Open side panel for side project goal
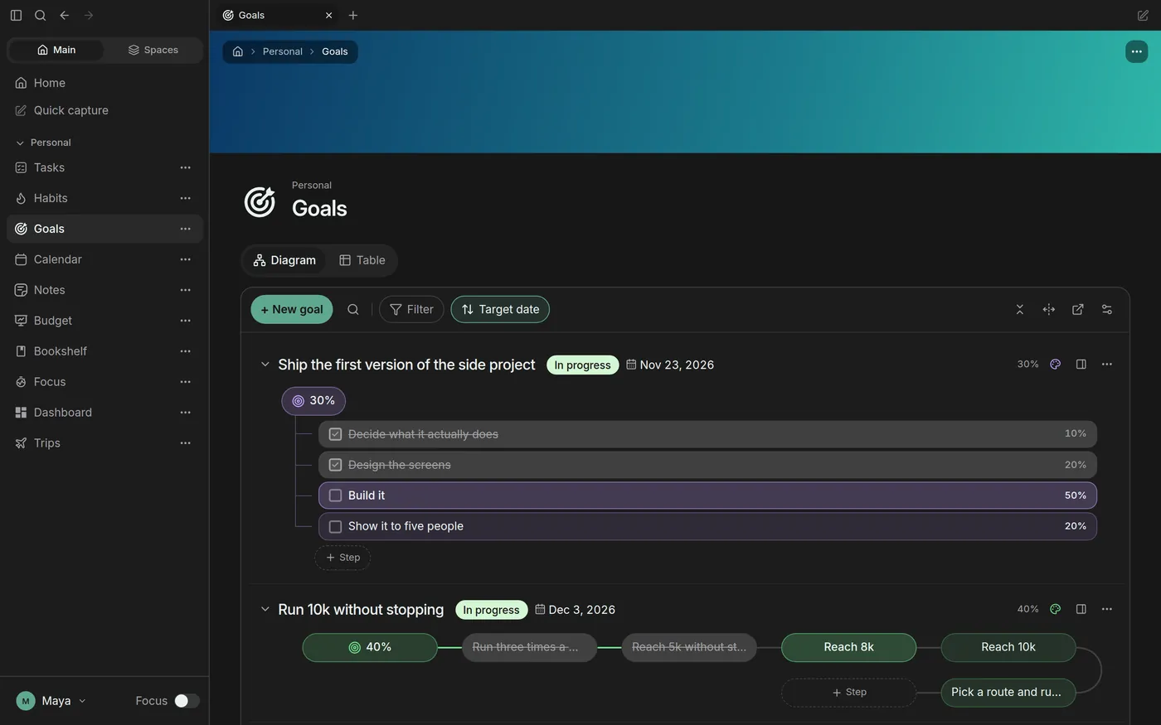The height and width of the screenshot is (725, 1161). click(1081, 365)
